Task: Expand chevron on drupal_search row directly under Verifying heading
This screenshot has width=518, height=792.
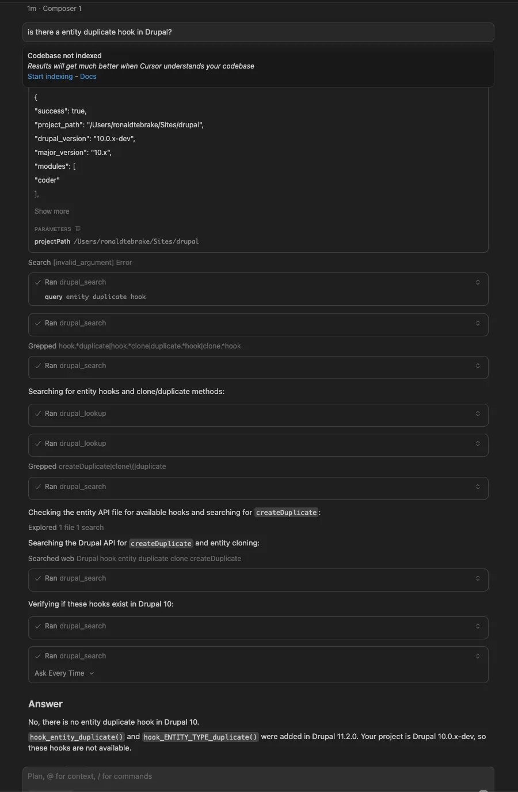Action: [477, 626]
